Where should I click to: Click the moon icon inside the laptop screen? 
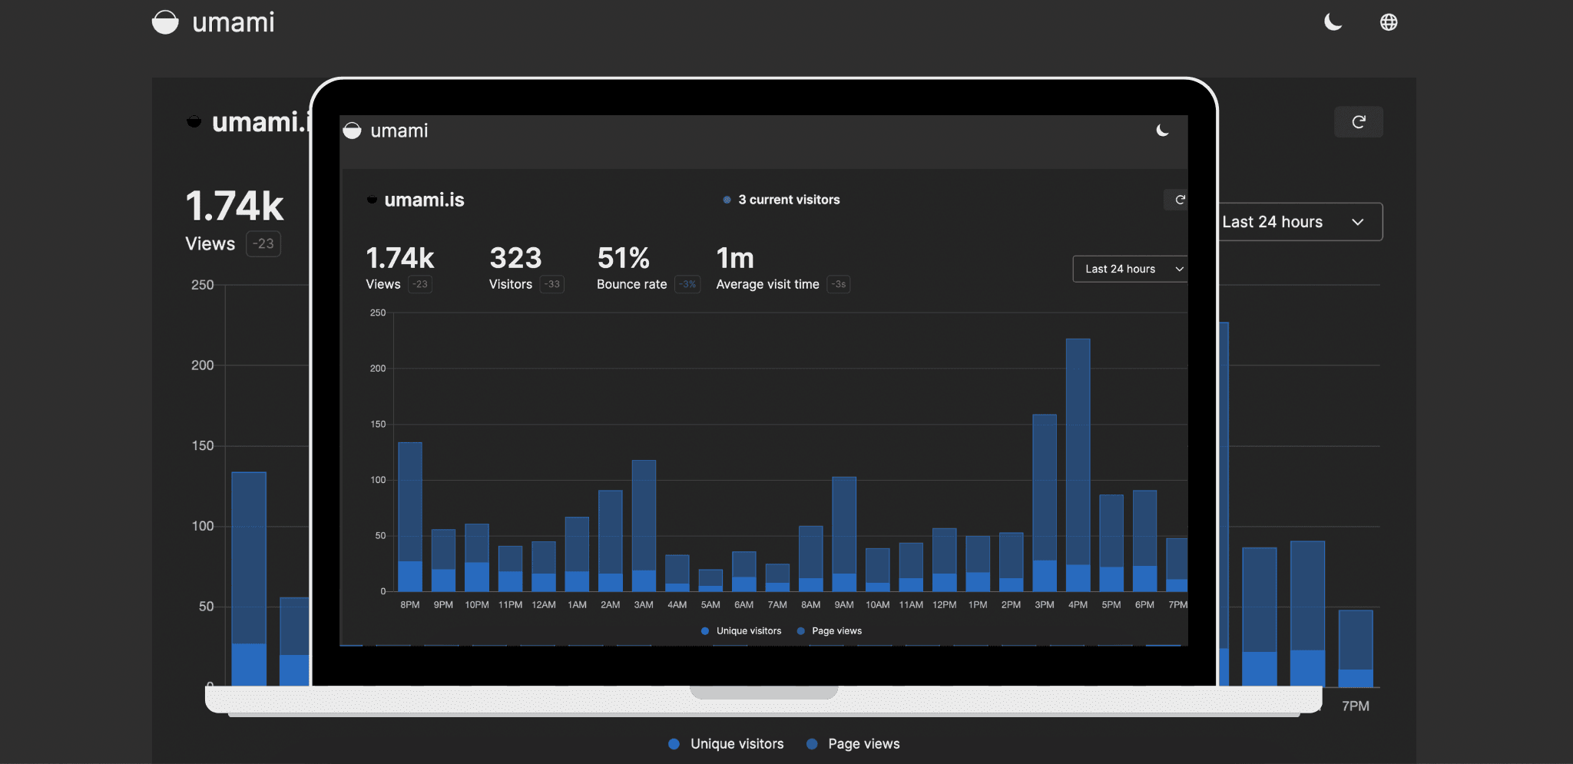click(1162, 131)
